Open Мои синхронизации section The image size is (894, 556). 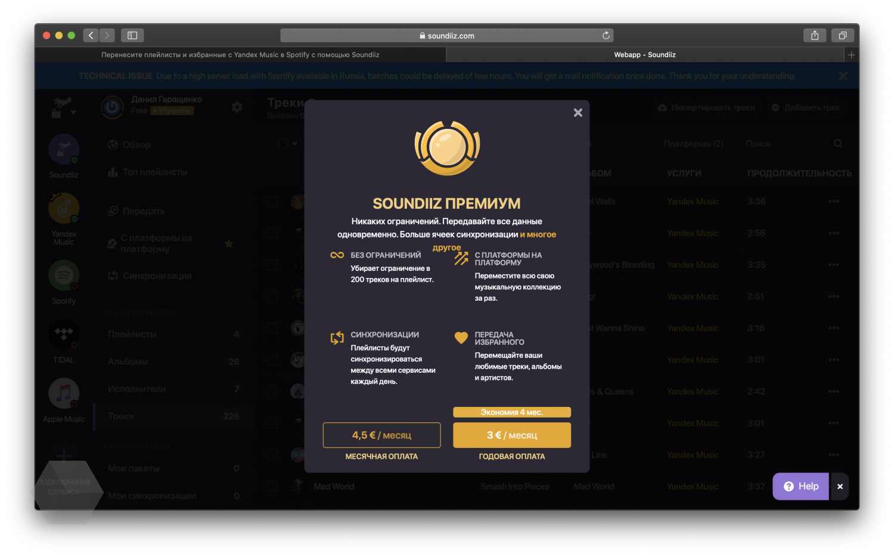click(173, 496)
